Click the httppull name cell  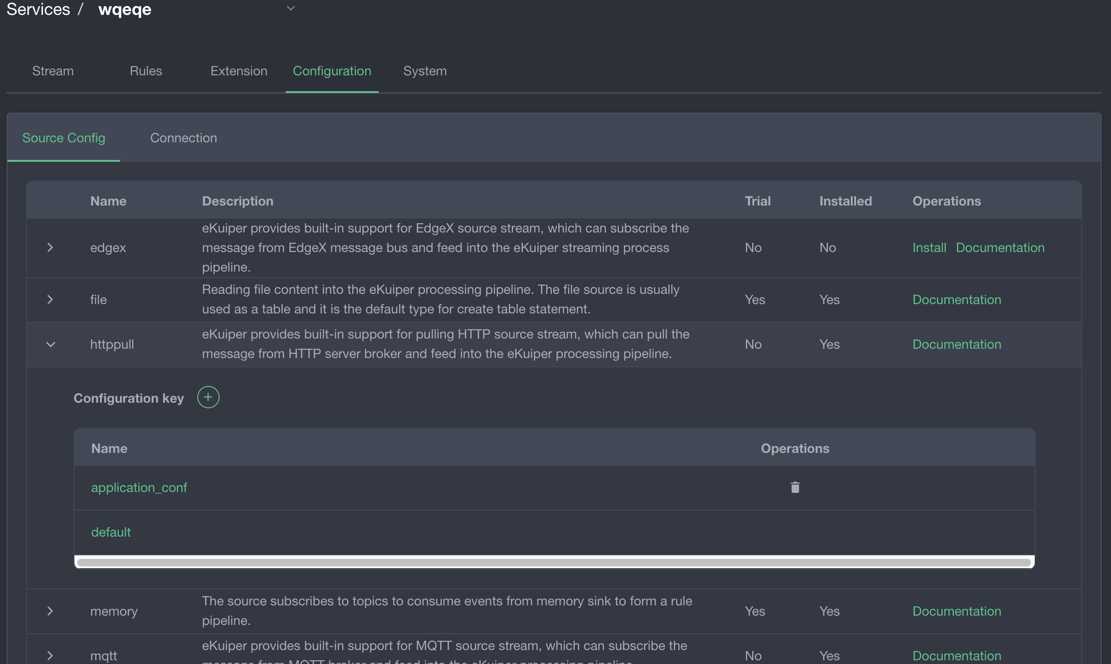[x=112, y=344]
